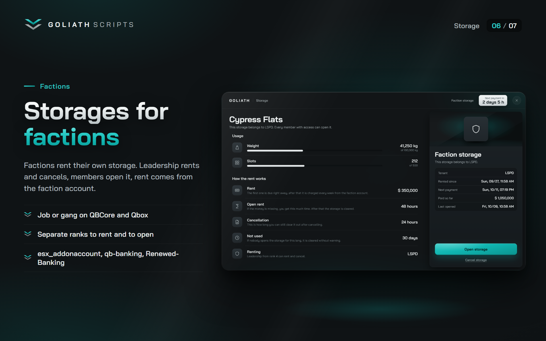Click the Rent money icon
The height and width of the screenshot is (341, 546).
[237, 190]
